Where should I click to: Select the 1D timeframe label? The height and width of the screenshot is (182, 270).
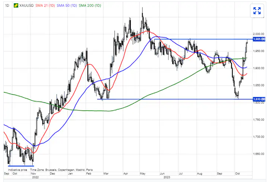click(x=7, y=6)
